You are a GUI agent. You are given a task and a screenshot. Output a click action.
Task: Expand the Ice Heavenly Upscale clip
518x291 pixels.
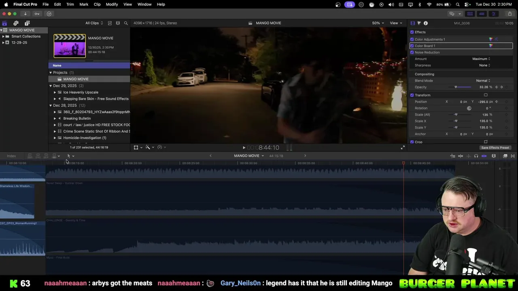point(55,92)
